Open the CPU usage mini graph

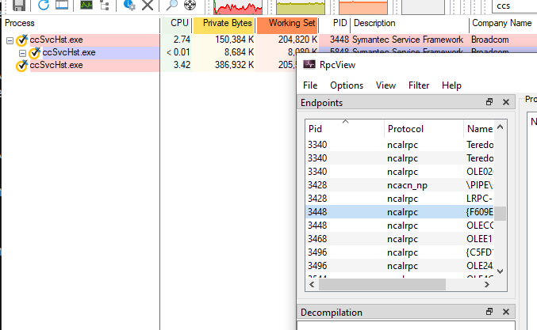pos(238,7)
